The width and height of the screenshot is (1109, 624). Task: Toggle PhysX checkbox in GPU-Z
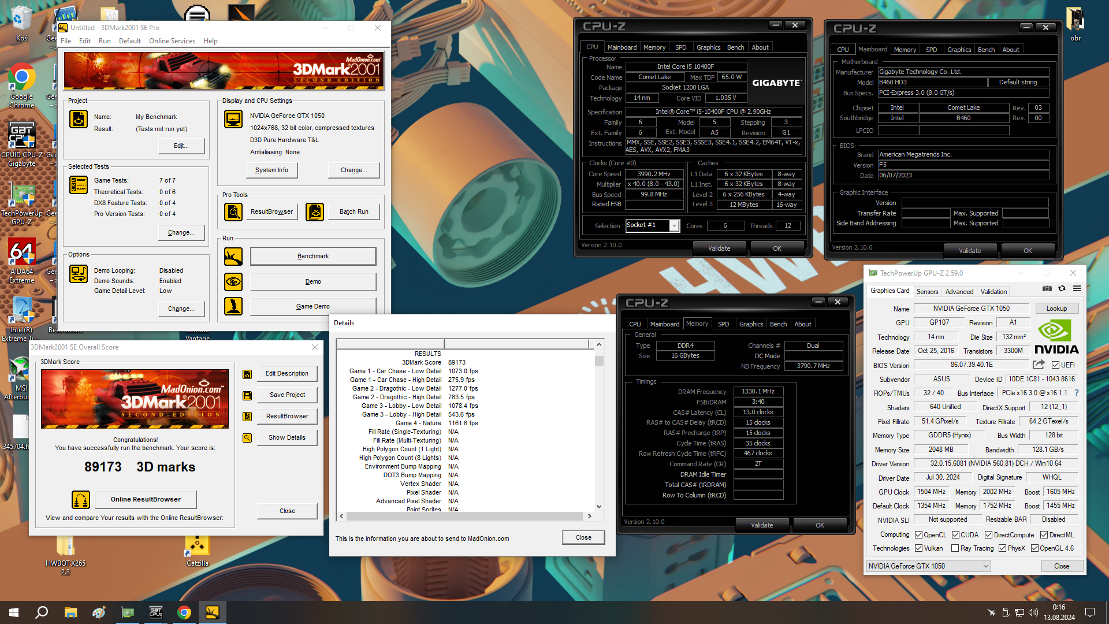pos(1002,548)
